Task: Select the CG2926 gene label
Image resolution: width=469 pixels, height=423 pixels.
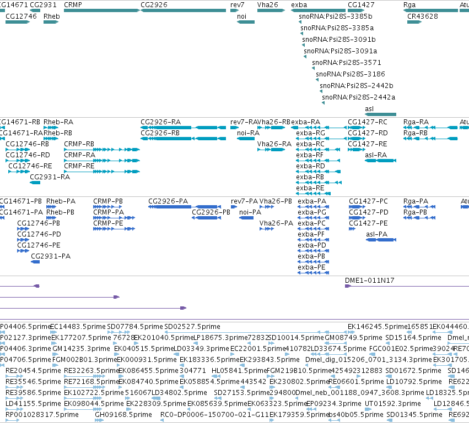Action: (154, 5)
